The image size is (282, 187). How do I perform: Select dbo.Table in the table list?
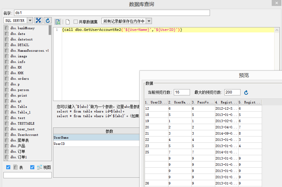19,107
